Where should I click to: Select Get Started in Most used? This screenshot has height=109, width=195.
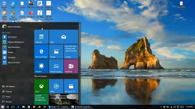click(17, 37)
